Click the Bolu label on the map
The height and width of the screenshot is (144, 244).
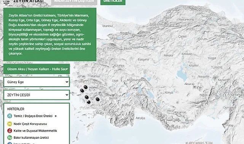pos(152,38)
